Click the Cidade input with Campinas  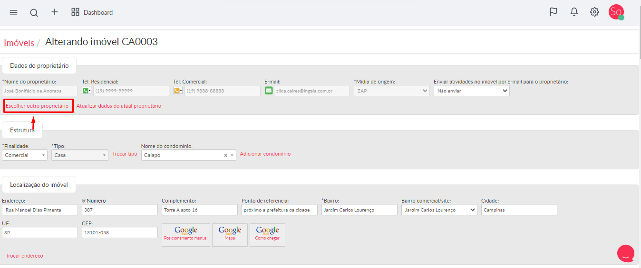click(x=519, y=210)
